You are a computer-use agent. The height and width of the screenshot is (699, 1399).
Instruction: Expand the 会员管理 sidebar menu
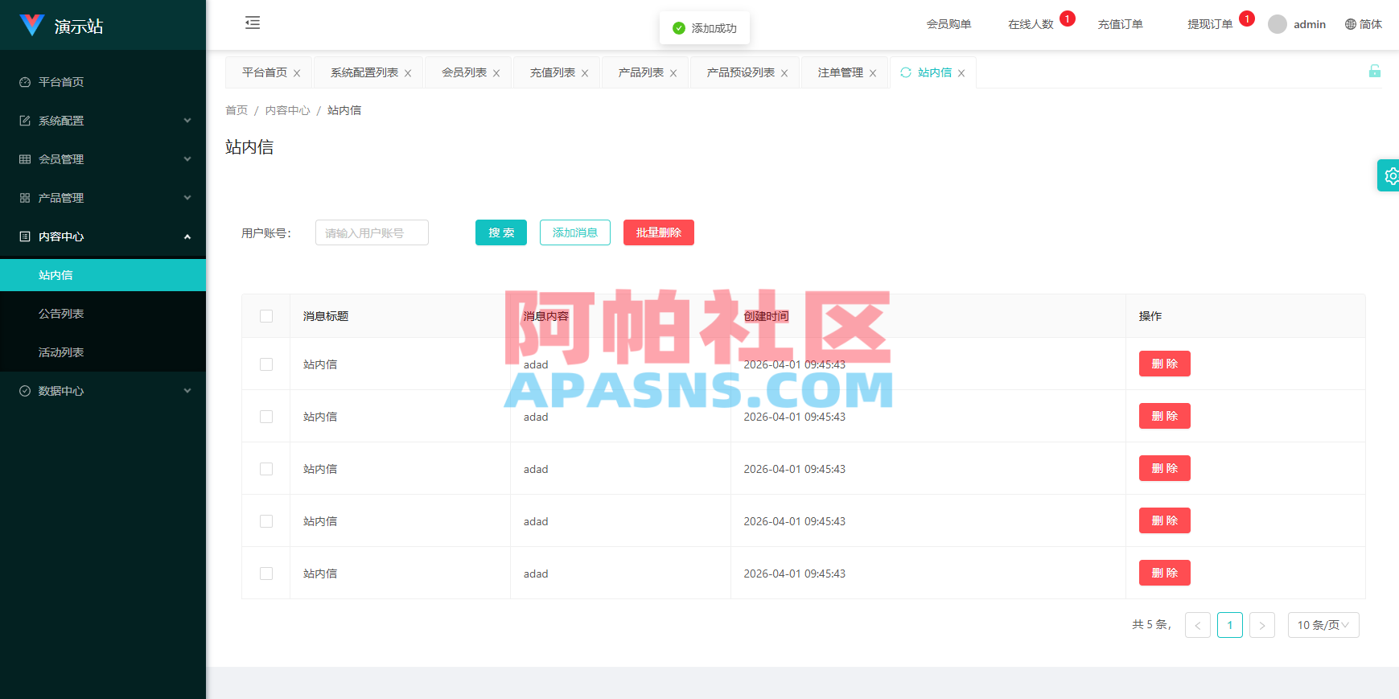point(103,159)
